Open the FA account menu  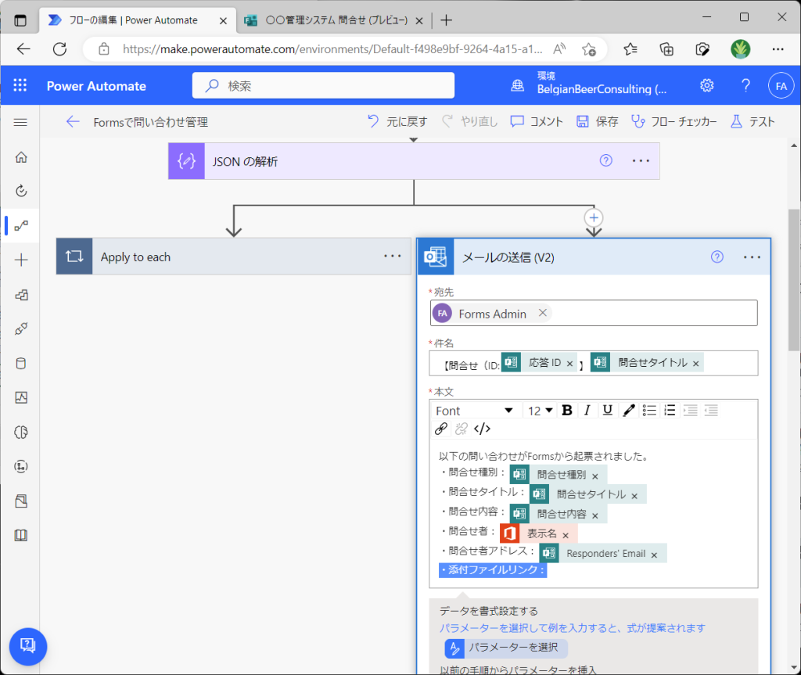(781, 86)
